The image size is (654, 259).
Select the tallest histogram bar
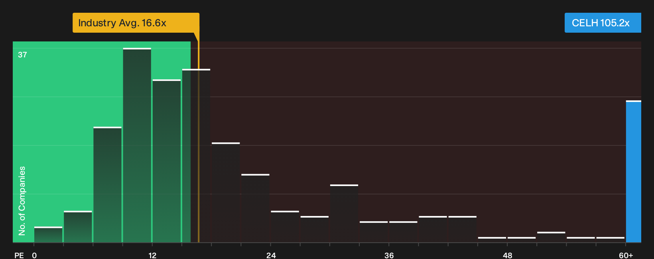click(137, 145)
